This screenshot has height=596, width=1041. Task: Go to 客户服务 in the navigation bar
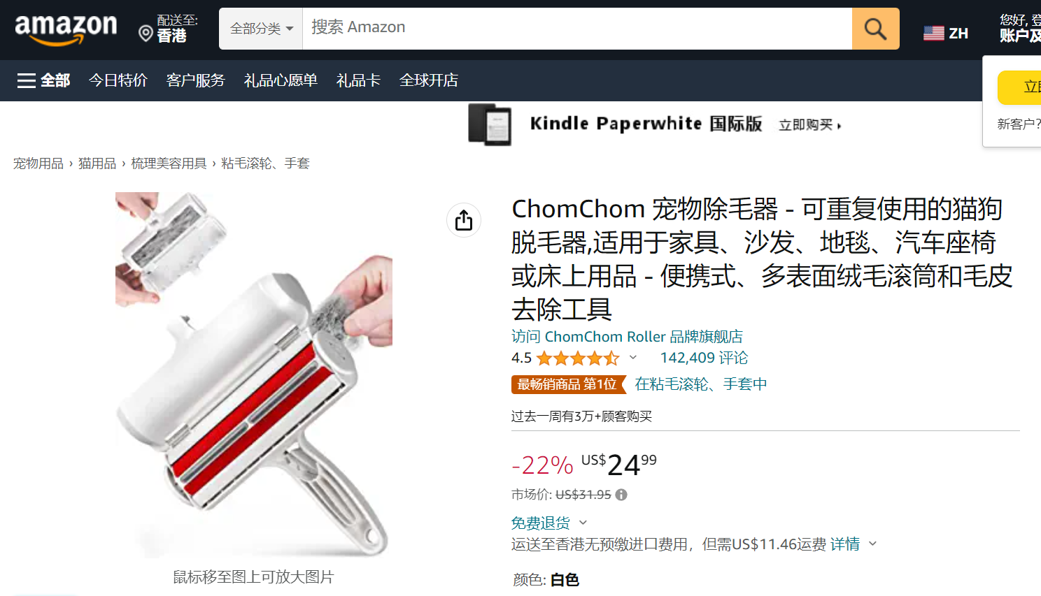tap(196, 80)
